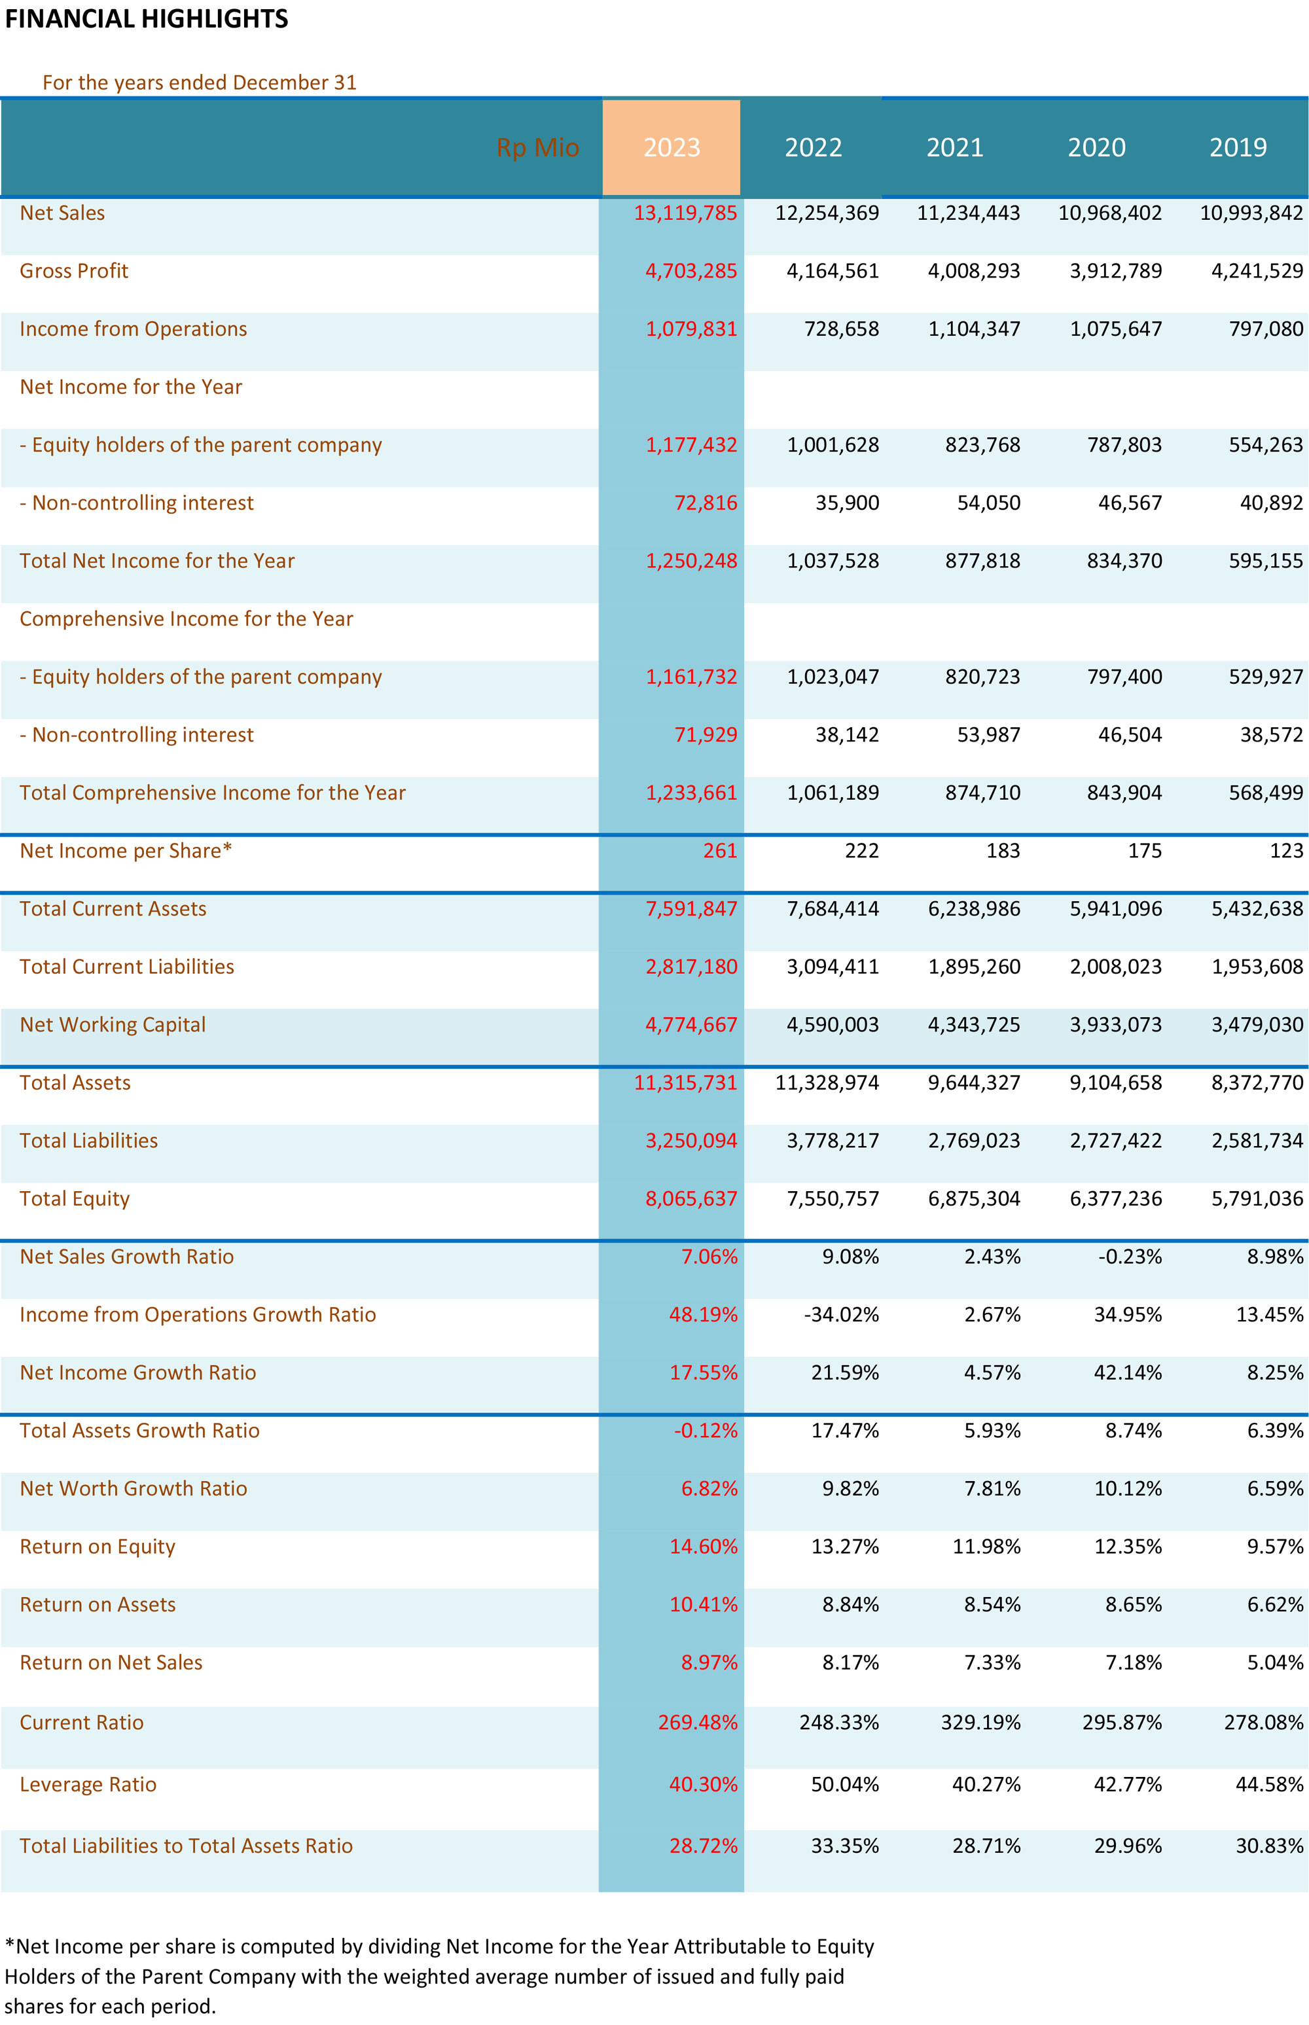This screenshot has height=2025, width=1309.
Task: Select the value 2,817,180
Action: pos(691,966)
